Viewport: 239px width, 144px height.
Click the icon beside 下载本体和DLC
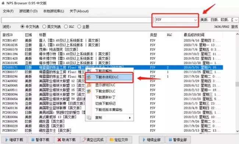(x=89, y=77)
